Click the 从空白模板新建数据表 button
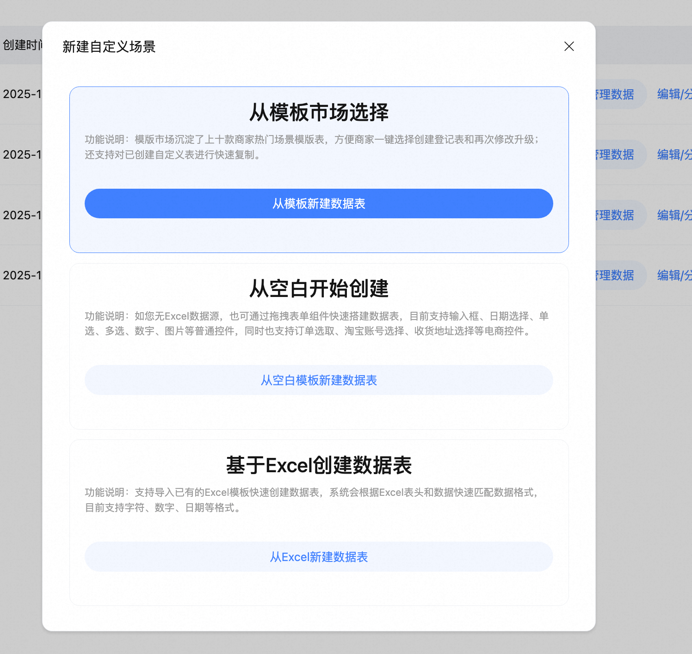The width and height of the screenshot is (692, 654). pos(319,380)
